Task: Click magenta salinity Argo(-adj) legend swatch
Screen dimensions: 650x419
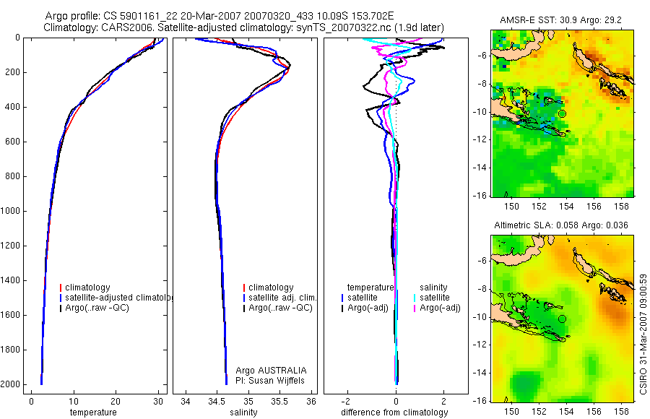Action: tap(415, 308)
